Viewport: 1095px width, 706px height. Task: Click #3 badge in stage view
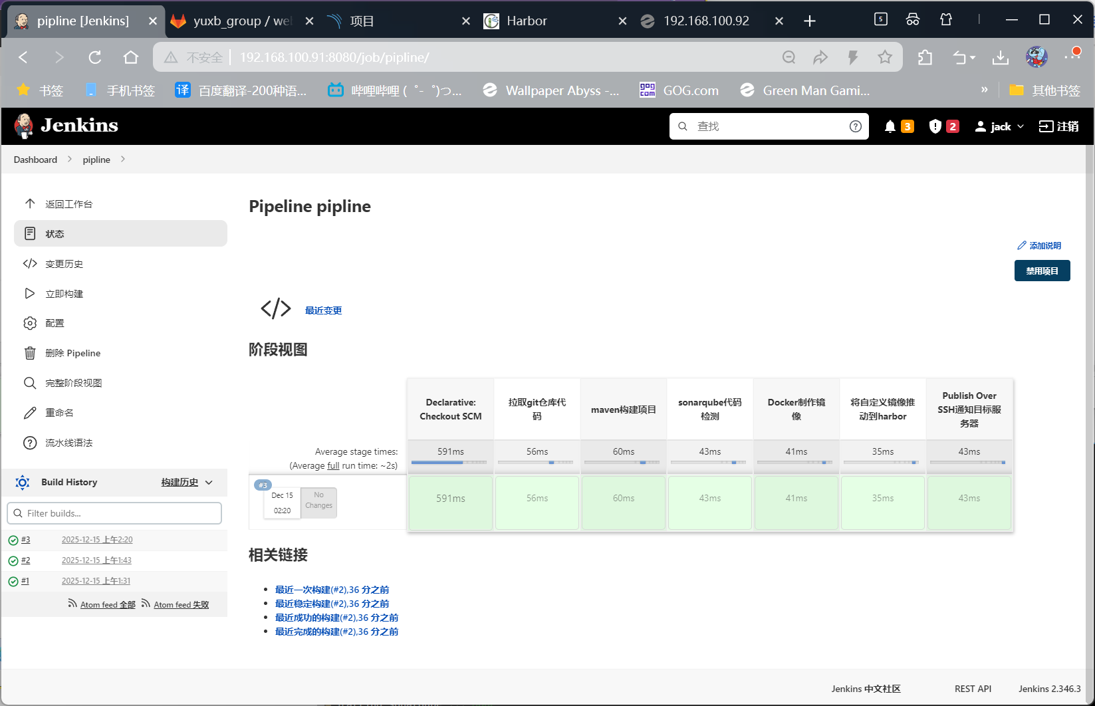point(263,485)
